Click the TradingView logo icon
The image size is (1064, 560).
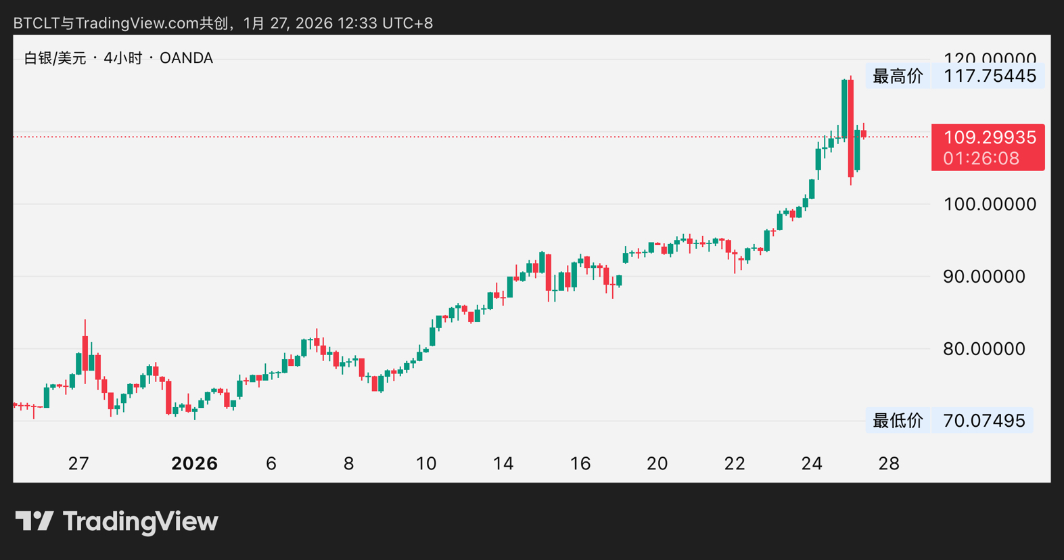point(34,521)
